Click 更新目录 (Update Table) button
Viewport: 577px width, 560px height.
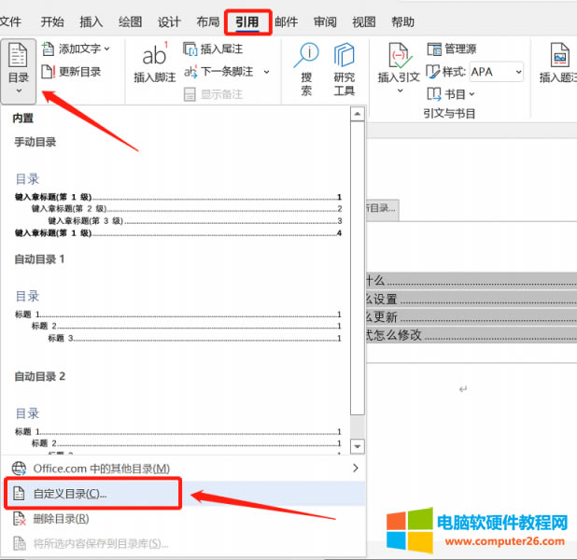pos(73,72)
